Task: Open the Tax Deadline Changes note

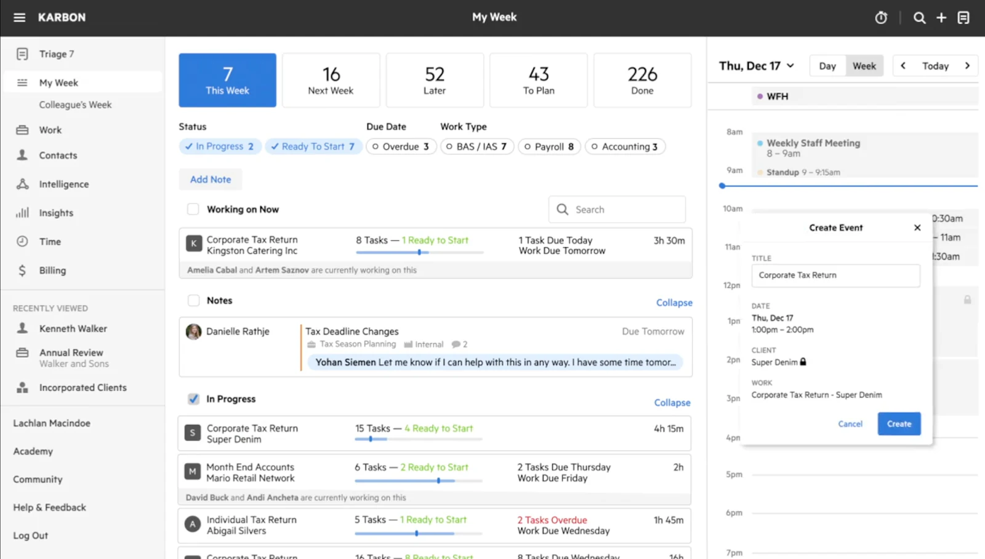Action: coord(352,331)
